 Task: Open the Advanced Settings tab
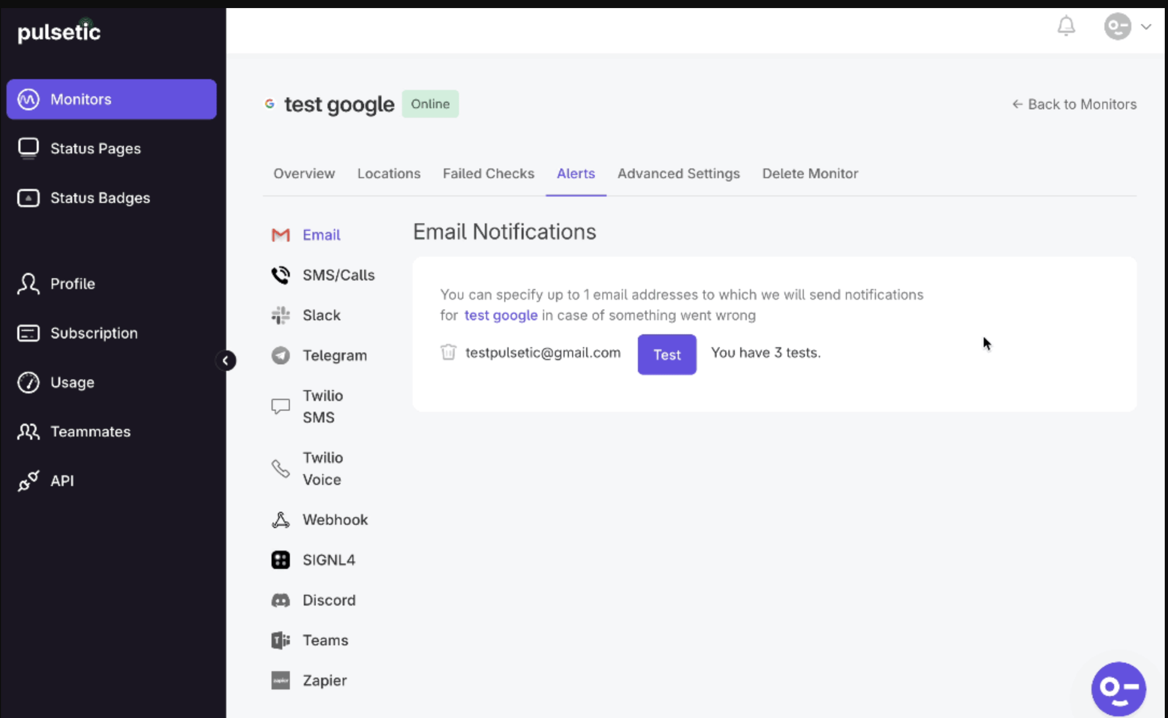[678, 173]
